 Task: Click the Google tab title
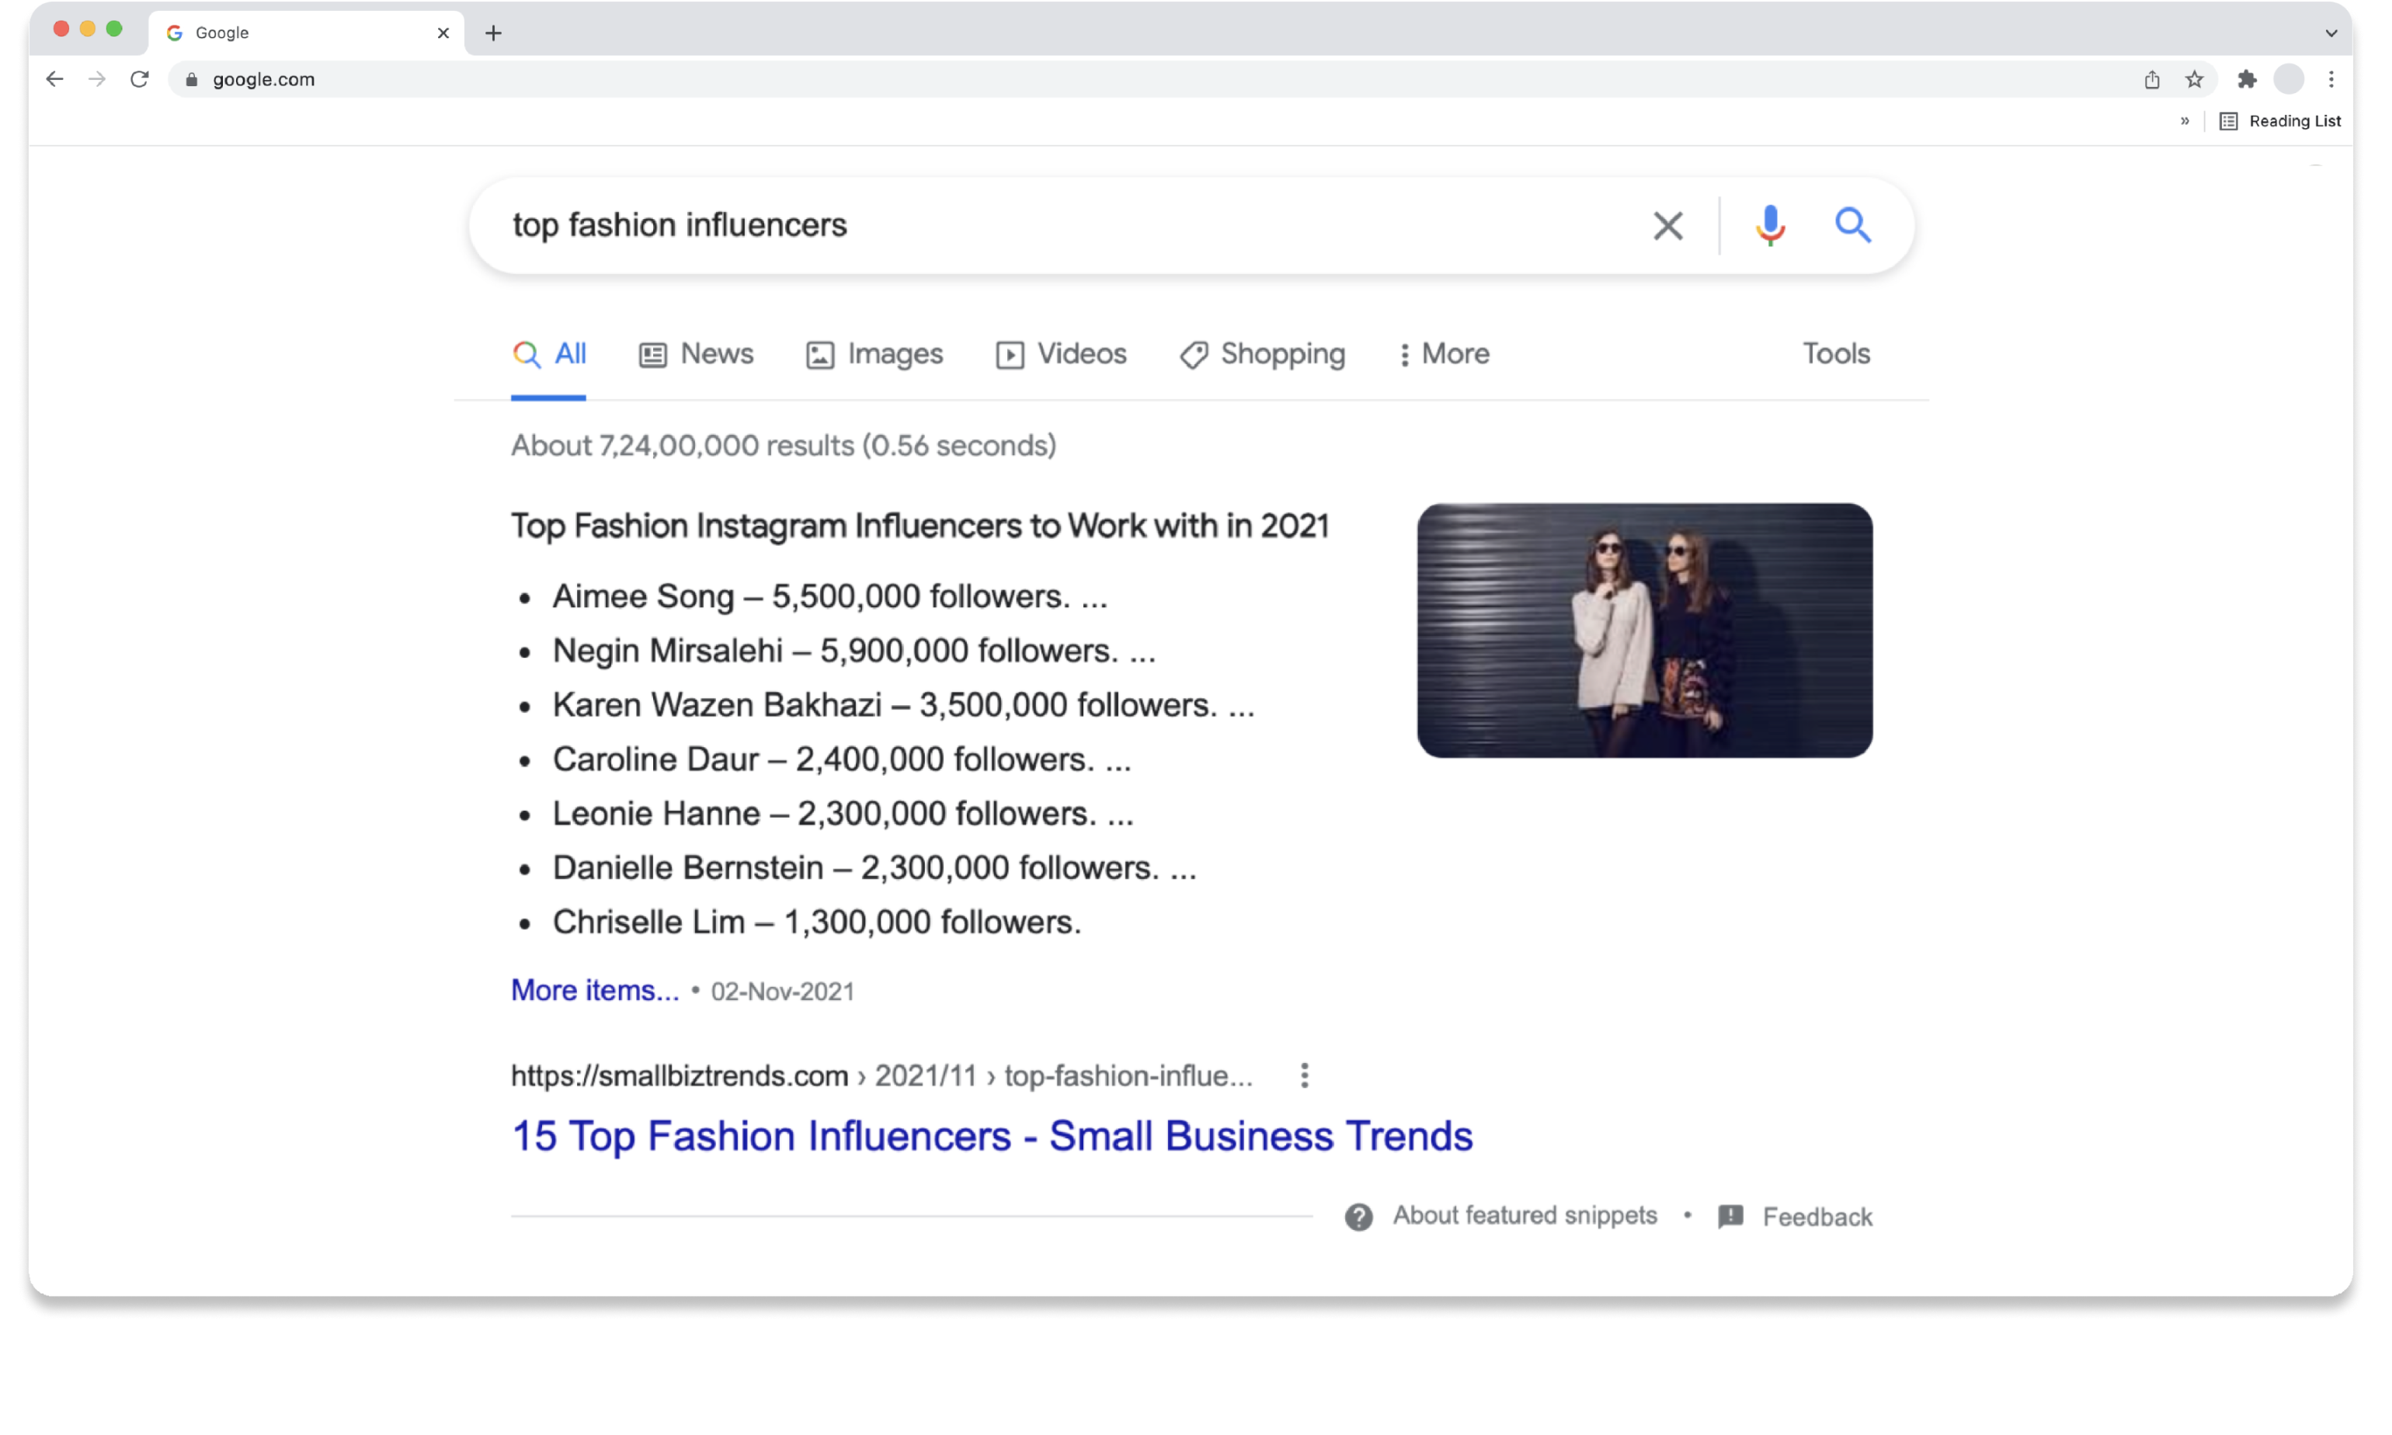[221, 33]
